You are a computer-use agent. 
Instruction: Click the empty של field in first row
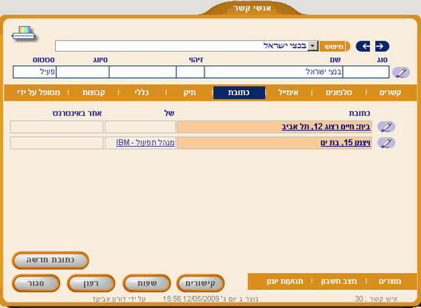tap(140, 127)
